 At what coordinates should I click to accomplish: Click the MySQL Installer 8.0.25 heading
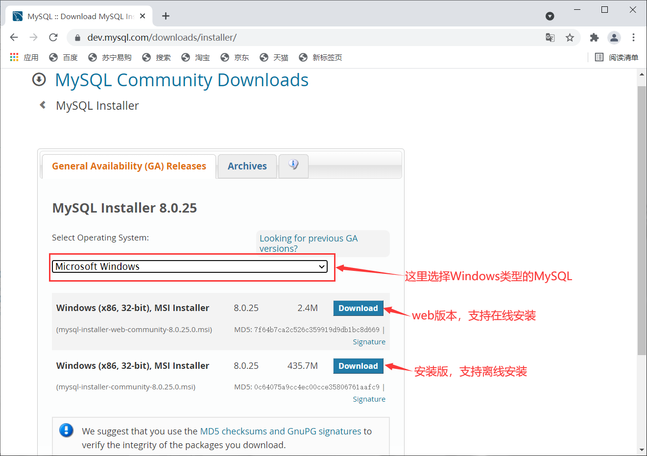124,208
